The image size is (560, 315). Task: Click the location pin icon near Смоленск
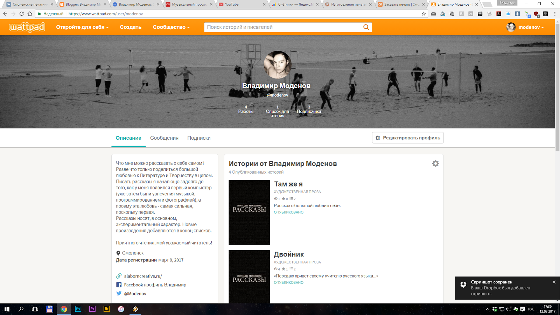[x=119, y=253]
